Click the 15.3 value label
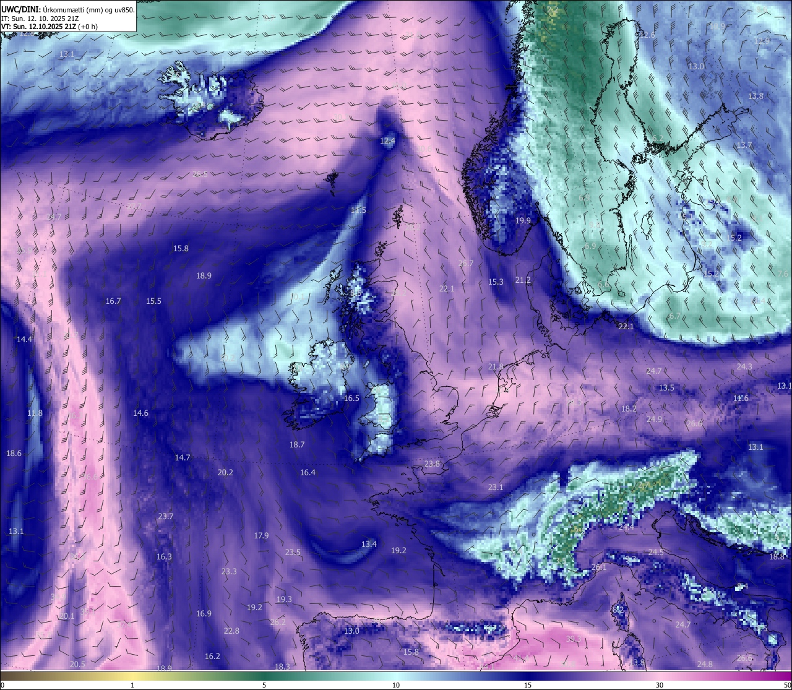 (496, 282)
